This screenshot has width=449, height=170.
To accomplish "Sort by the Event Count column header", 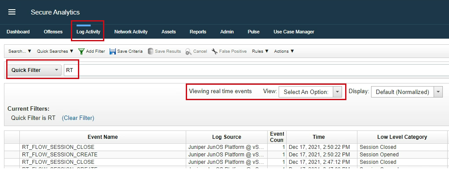I will (277, 137).
